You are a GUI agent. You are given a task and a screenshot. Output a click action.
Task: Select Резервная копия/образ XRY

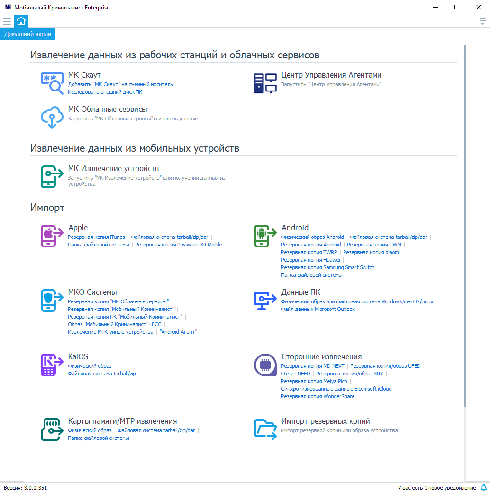350,374
